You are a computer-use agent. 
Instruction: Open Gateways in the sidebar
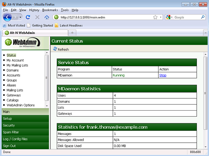14,95
